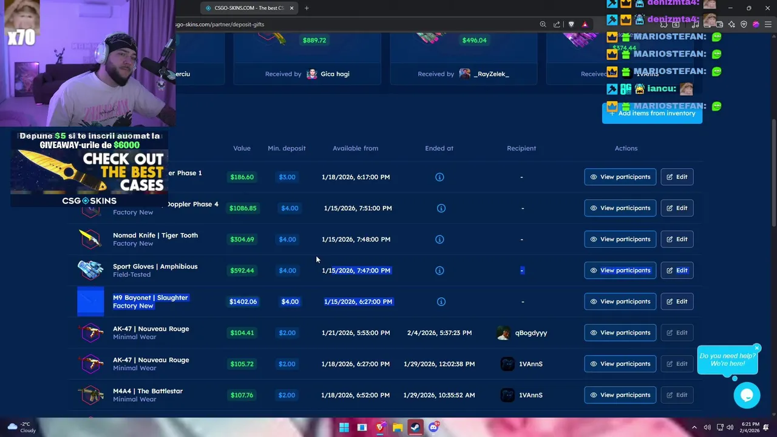Click the $1402.06 value cell
The width and height of the screenshot is (777, 437).
pyautogui.click(x=243, y=302)
